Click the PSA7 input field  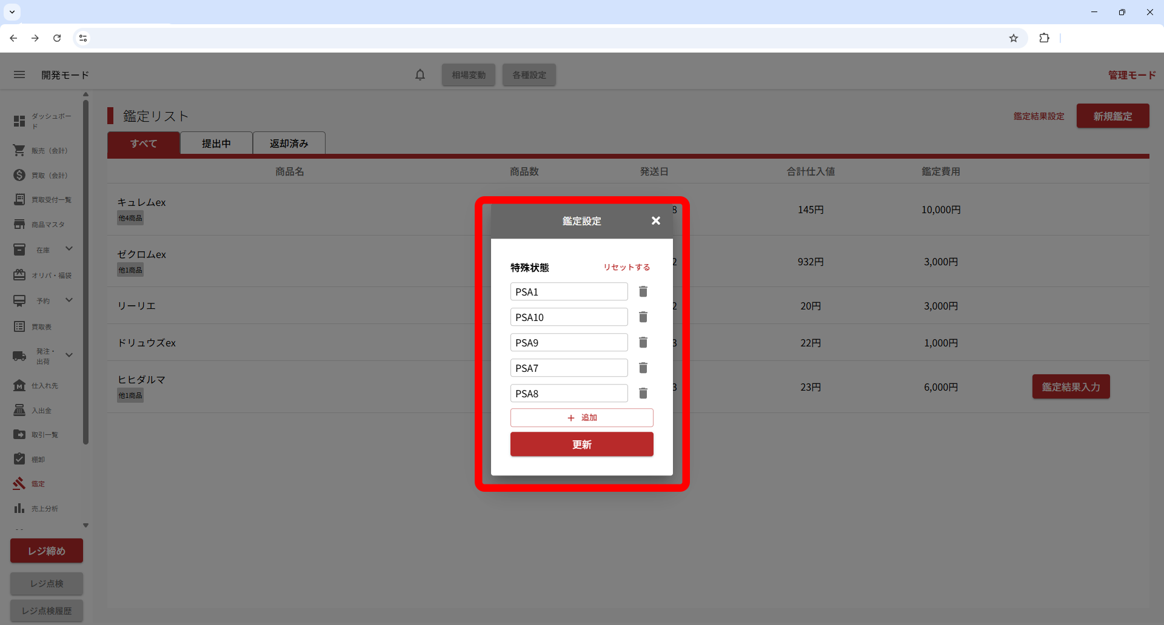(x=569, y=368)
